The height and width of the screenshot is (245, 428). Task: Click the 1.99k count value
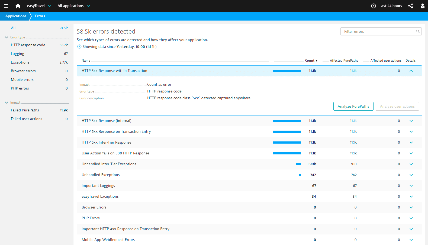[x=311, y=164]
